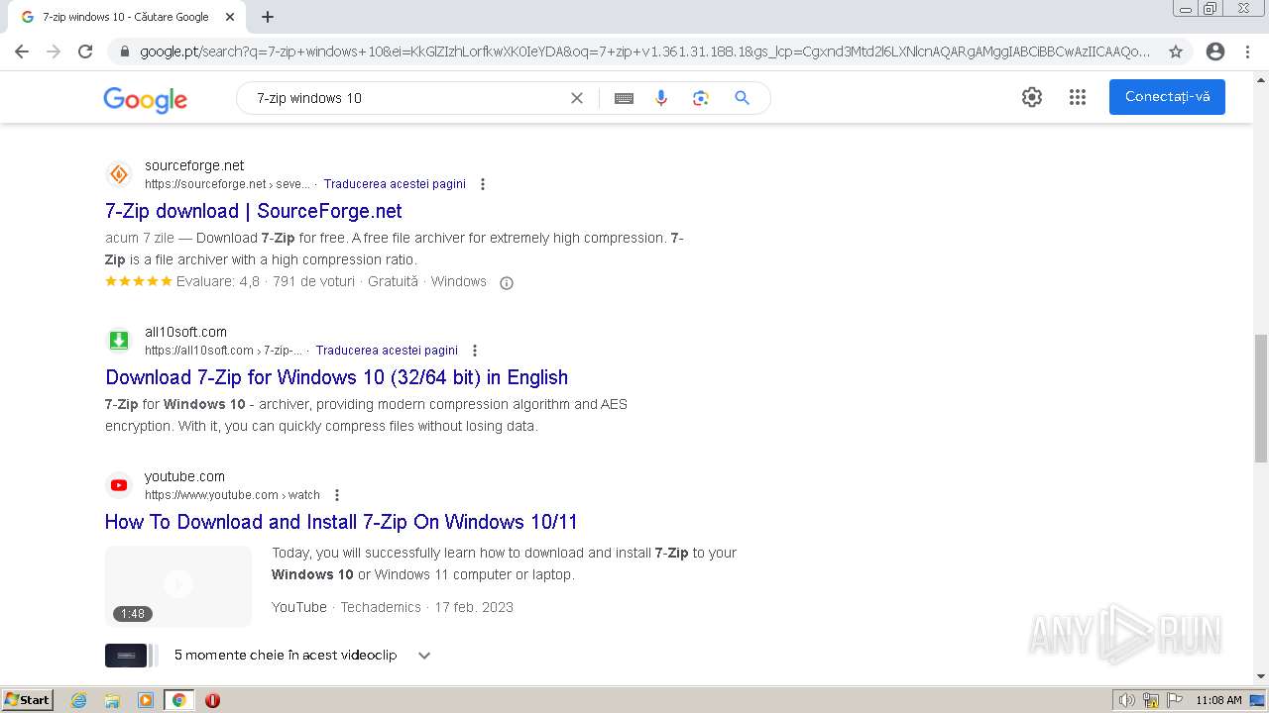View site info lock icon
This screenshot has height=713, width=1269.
pyautogui.click(x=123, y=51)
